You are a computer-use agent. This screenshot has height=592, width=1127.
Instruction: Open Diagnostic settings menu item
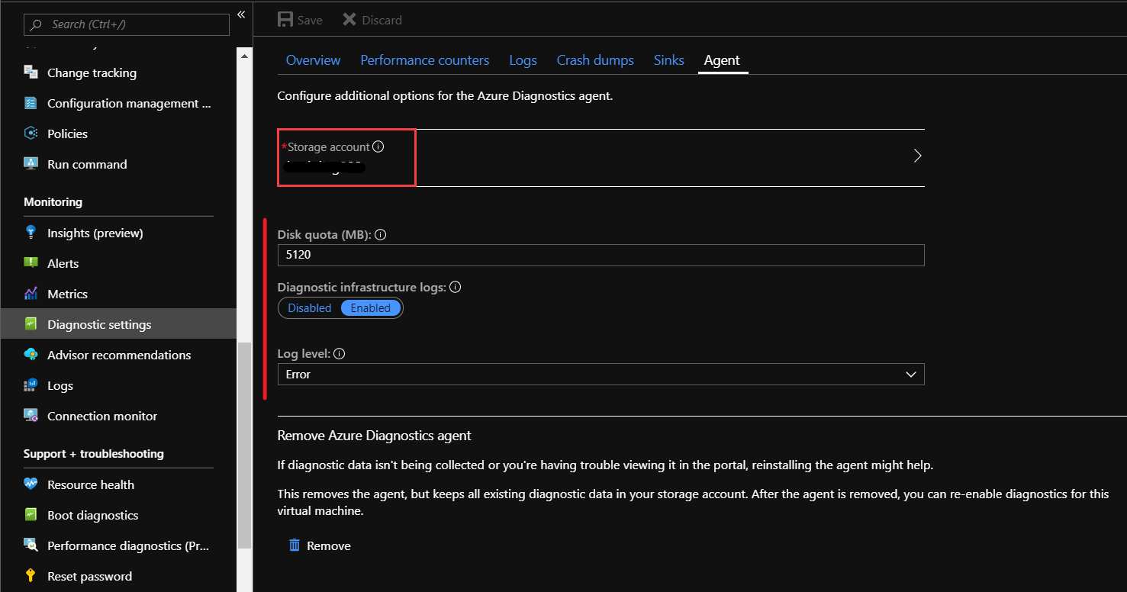[118, 324]
